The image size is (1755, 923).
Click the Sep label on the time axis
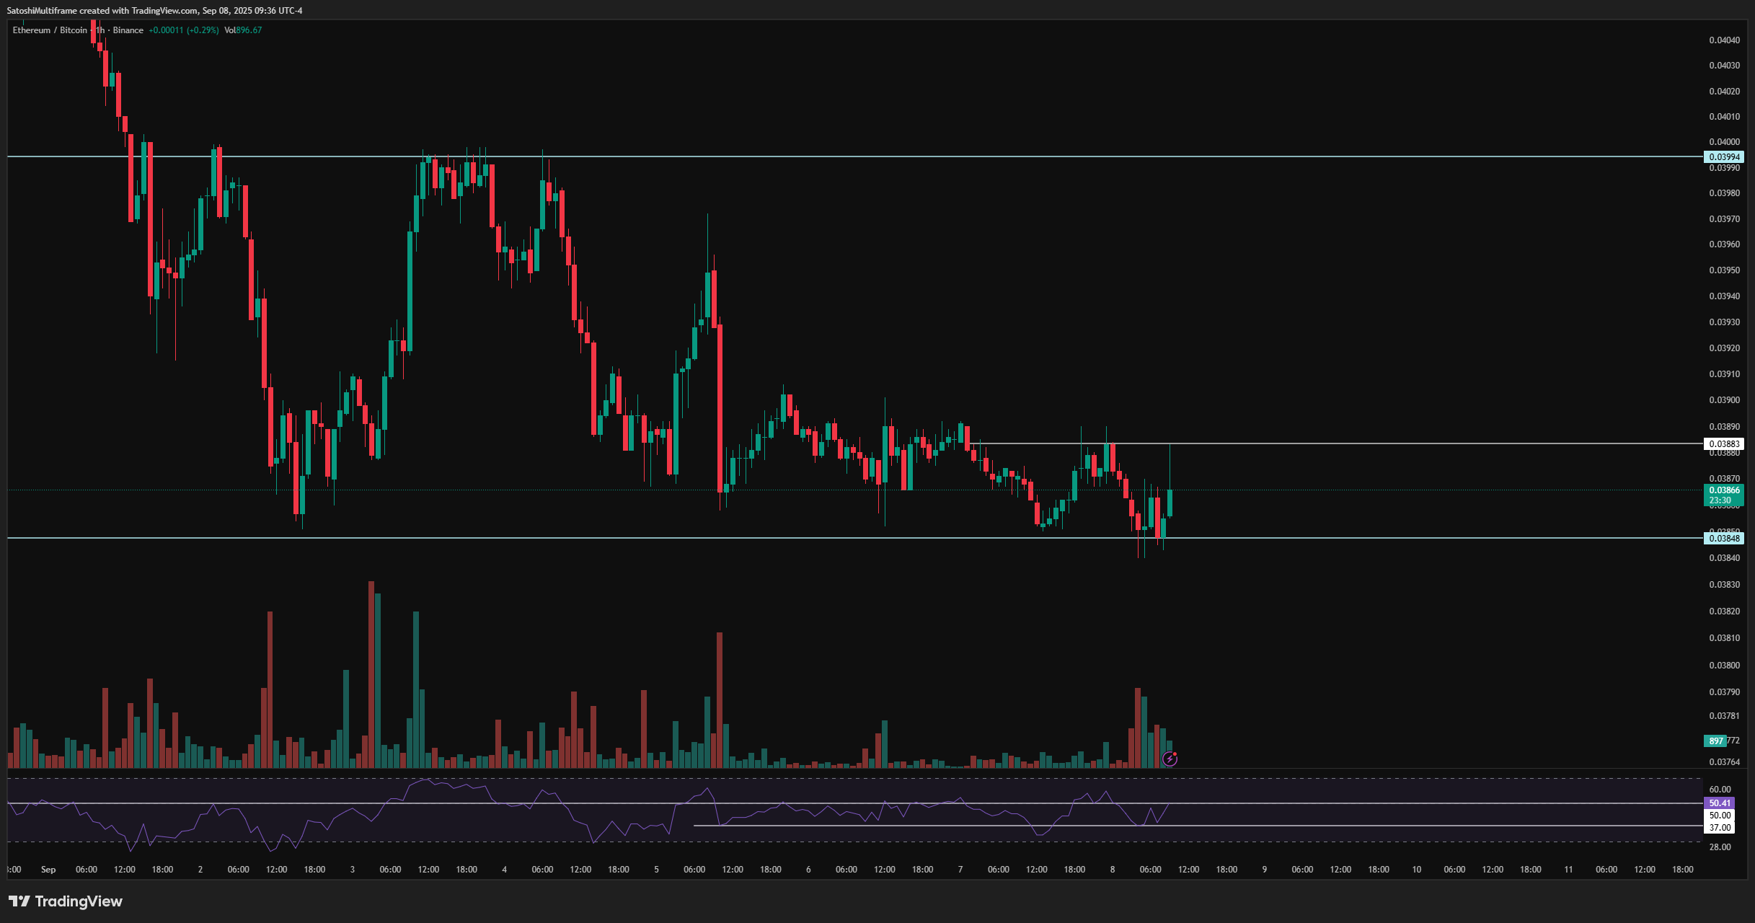click(48, 870)
